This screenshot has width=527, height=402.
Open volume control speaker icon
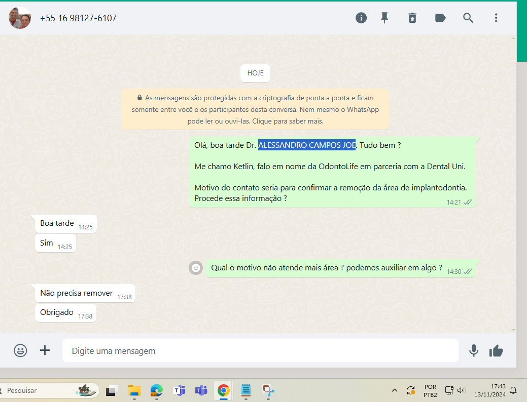click(461, 390)
